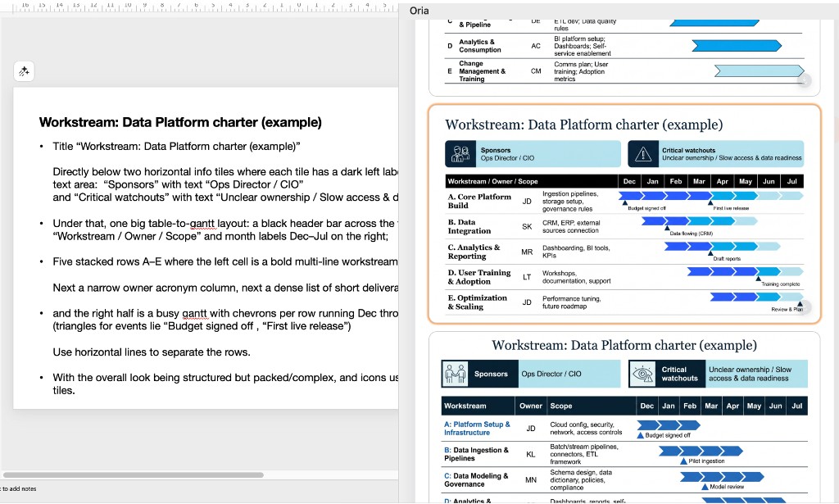Click the line 'Next a narrow owner acronym column'

pos(225,288)
